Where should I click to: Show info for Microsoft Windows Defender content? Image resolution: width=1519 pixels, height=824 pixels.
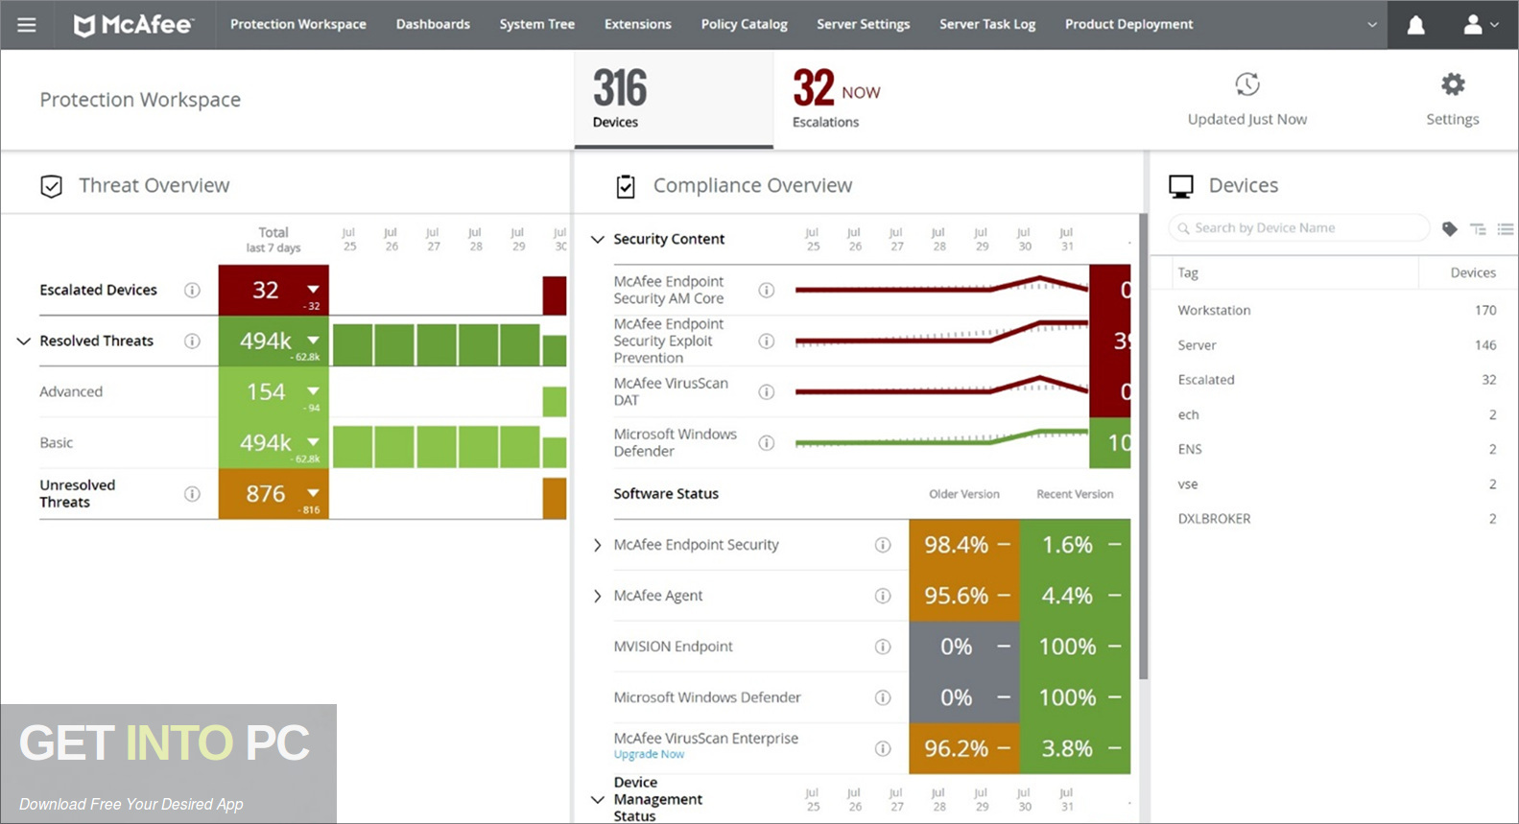click(766, 442)
